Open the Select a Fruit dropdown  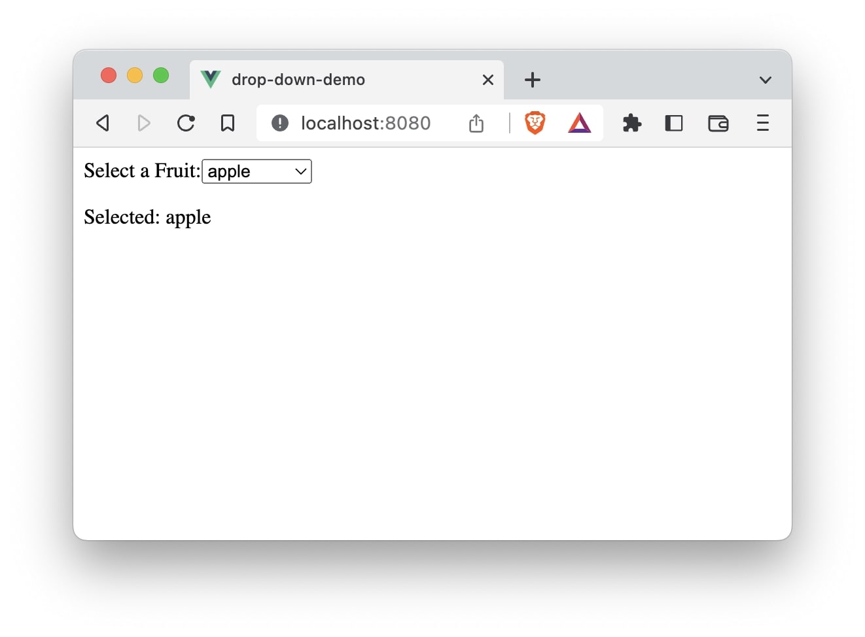pyautogui.click(x=256, y=171)
